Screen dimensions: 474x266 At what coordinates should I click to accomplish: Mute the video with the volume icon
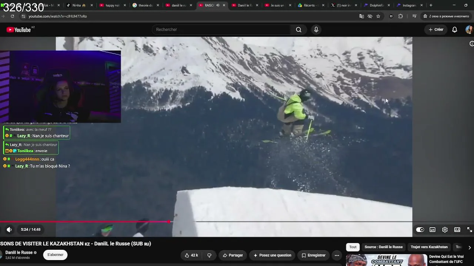pyautogui.click(x=9, y=229)
